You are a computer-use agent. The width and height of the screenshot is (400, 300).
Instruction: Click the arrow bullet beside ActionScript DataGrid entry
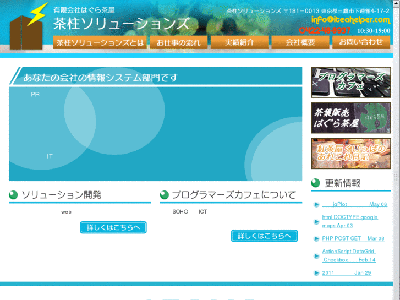[x=316, y=256]
